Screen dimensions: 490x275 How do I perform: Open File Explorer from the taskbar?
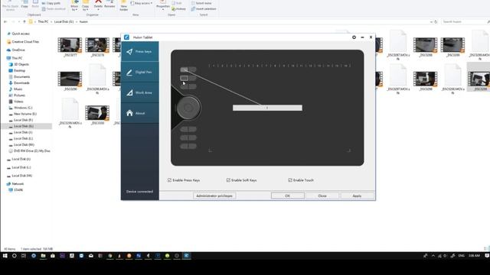click(43, 256)
